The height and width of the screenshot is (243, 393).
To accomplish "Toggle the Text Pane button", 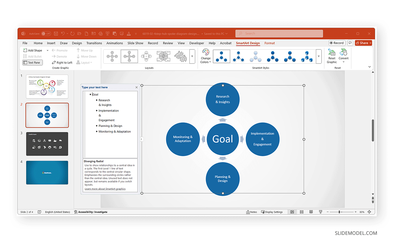I will [x=32, y=62].
